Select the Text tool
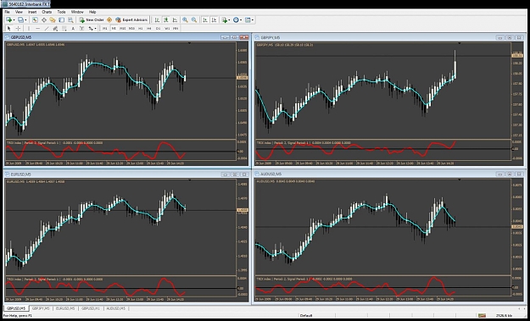Viewport: 530px width, 321px height. pos(73,28)
